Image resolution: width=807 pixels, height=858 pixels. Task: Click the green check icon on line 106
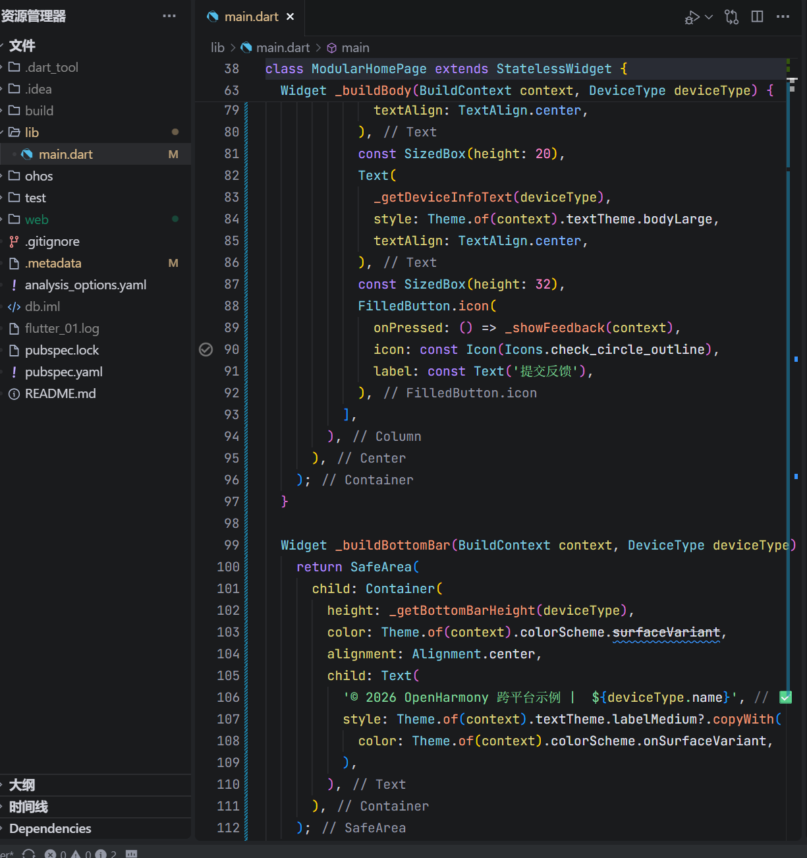[x=785, y=697]
